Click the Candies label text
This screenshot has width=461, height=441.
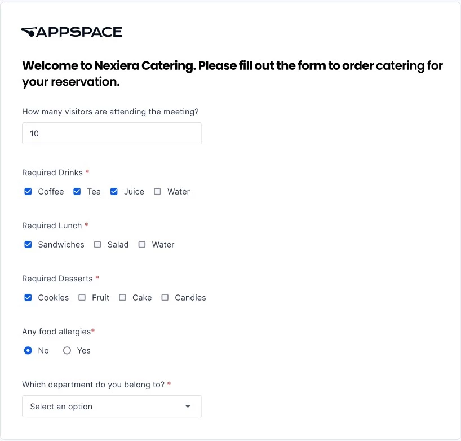tap(190, 298)
